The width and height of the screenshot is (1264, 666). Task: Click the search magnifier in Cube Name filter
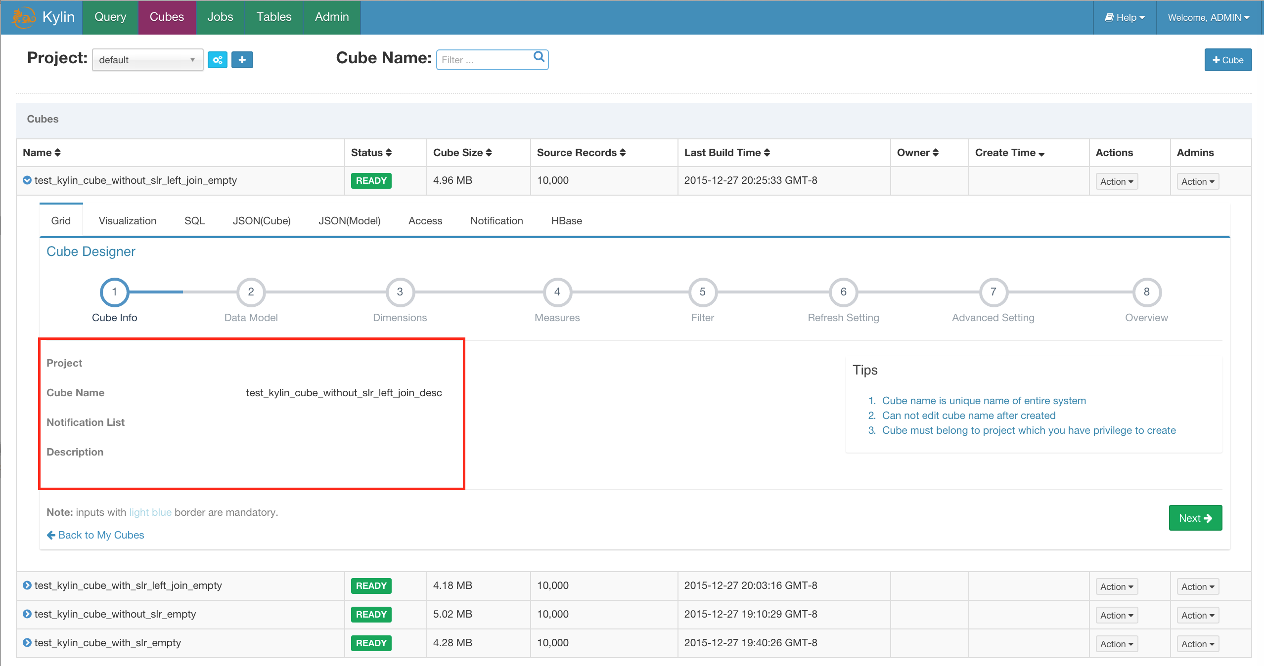tap(539, 57)
